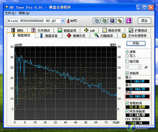The width and height of the screenshot is (158, 132).
Task: Click the 退出 exit button
Action: (144, 21)
